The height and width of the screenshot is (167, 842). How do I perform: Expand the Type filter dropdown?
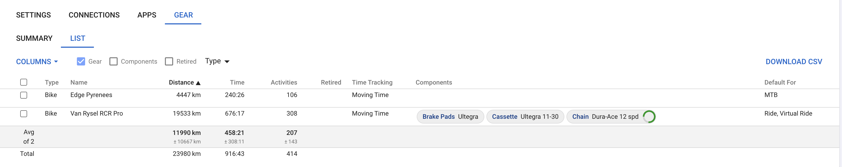217,61
